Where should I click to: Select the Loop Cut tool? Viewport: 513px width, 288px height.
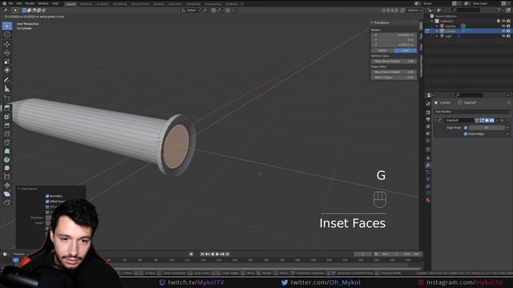(7, 134)
